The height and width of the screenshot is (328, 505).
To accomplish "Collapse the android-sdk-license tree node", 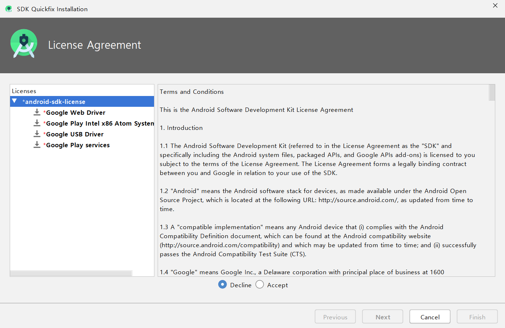I will pos(14,101).
